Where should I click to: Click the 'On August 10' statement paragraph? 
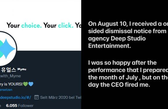128,35
